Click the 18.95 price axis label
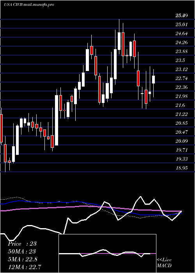 click(x=181, y=168)
